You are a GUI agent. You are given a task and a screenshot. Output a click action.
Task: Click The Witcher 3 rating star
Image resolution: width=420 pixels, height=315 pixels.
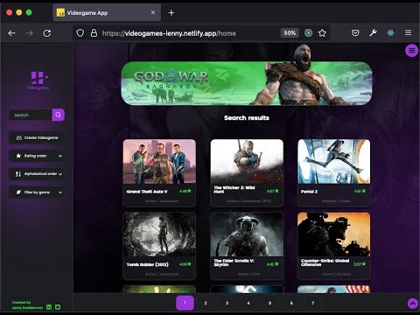(276, 191)
